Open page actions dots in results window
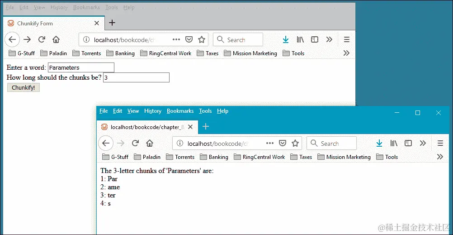The image size is (453, 235). (270, 143)
